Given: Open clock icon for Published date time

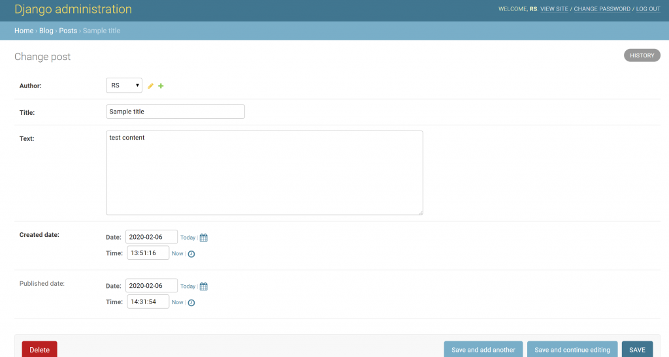Looking at the screenshot, I should [191, 302].
